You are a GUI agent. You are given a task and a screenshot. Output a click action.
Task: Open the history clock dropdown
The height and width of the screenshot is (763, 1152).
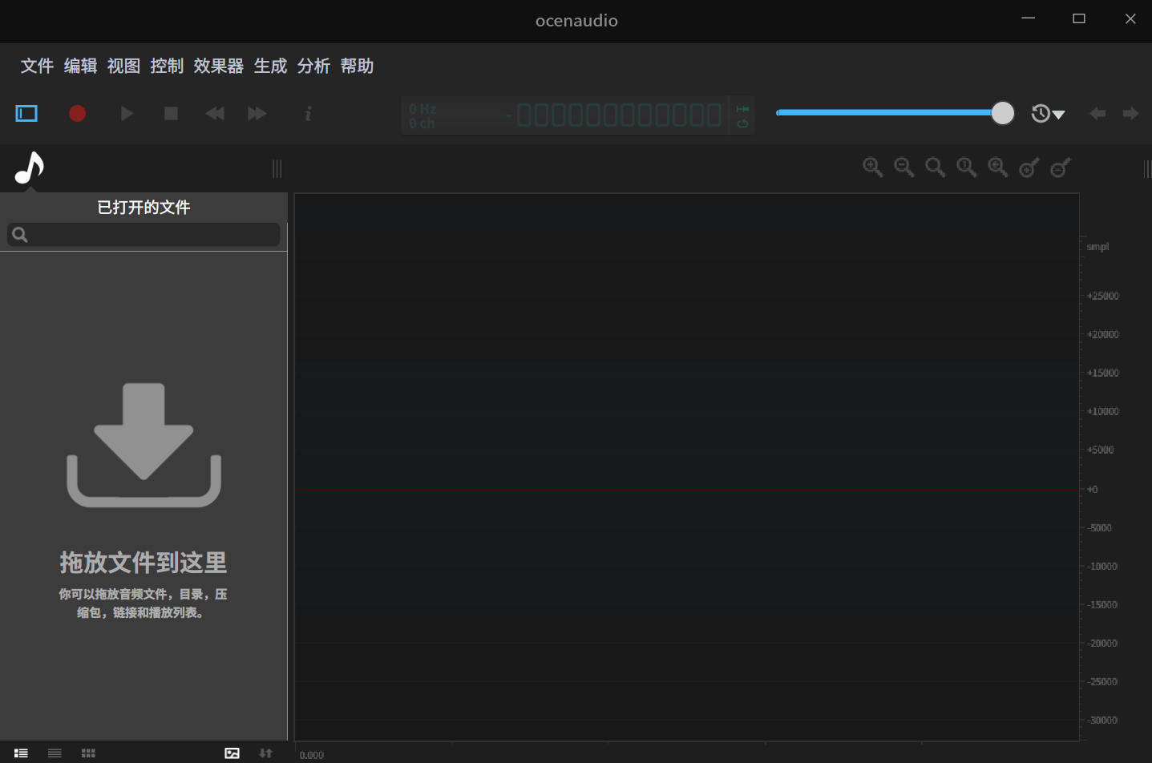coord(1048,114)
